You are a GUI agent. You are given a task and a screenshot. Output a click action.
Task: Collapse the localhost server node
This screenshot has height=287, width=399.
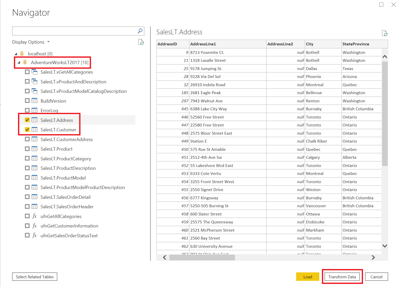click(x=16, y=54)
